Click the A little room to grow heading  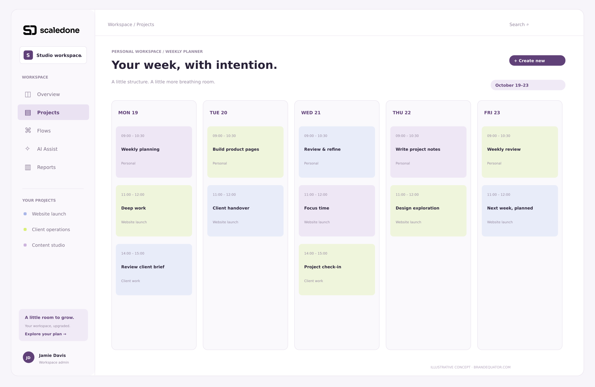coord(50,318)
